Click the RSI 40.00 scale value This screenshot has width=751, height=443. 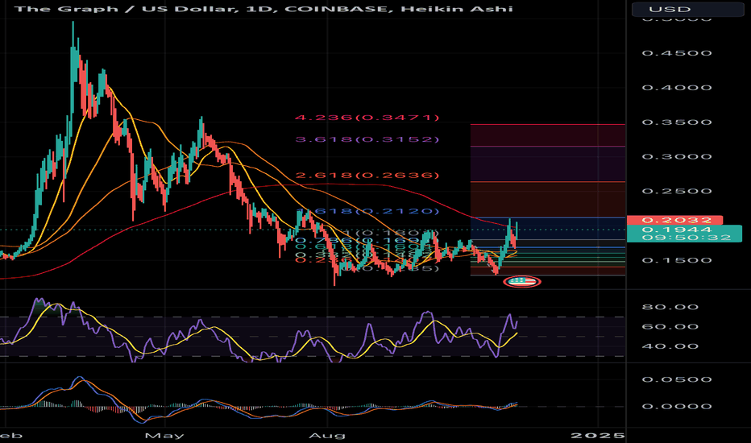click(670, 346)
